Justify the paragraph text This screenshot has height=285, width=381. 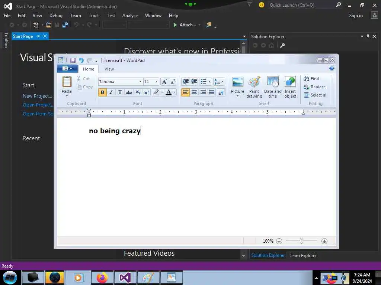pyautogui.click(x=212, y=92)
